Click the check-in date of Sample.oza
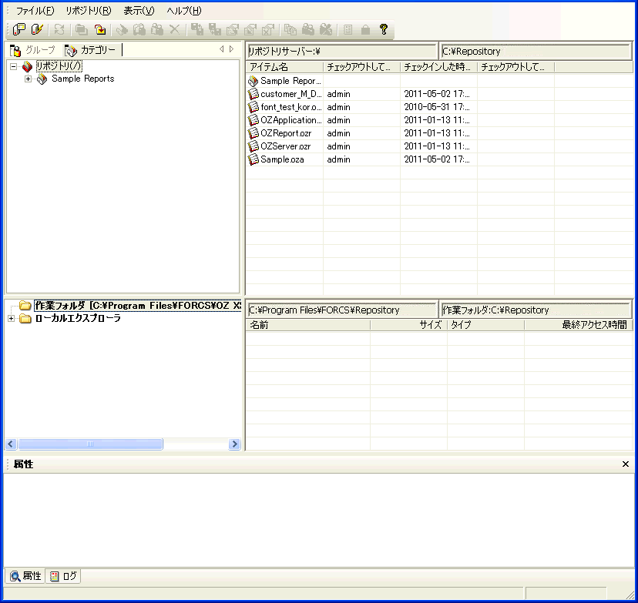638x603 pixels. 437,159
